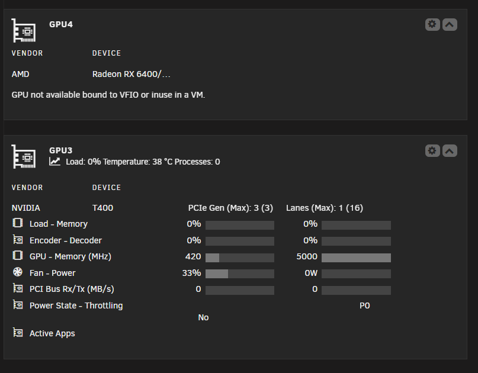
Task: Open GPU4 settings gear
Action: point(432,24)
